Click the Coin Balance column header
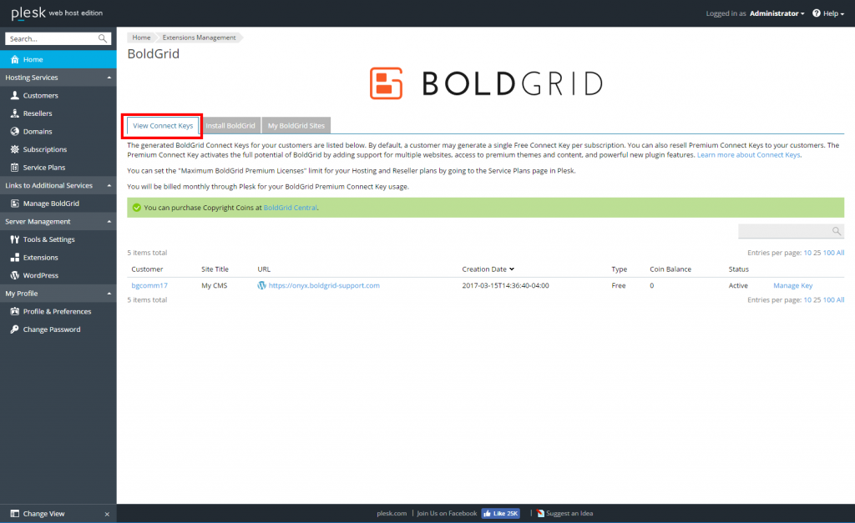This screenshot has height=523, width=855. (x=670, y=269)
